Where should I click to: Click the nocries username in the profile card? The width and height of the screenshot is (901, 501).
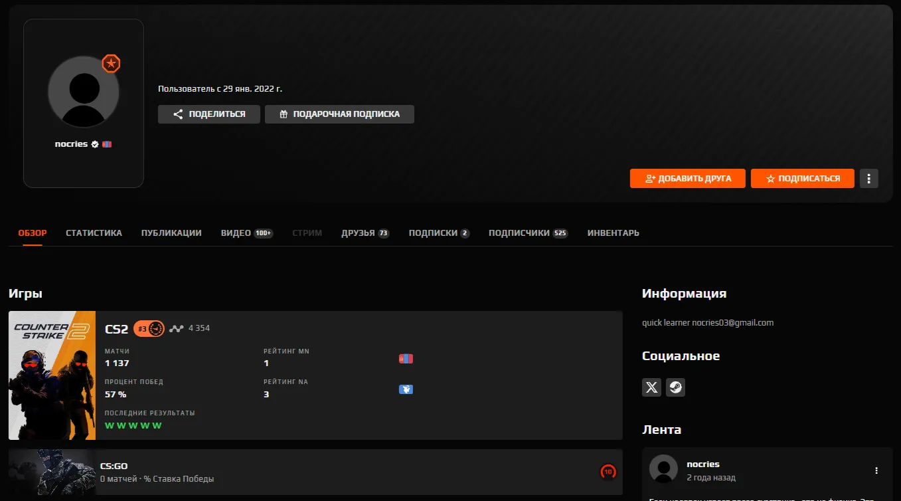(72, 144)
